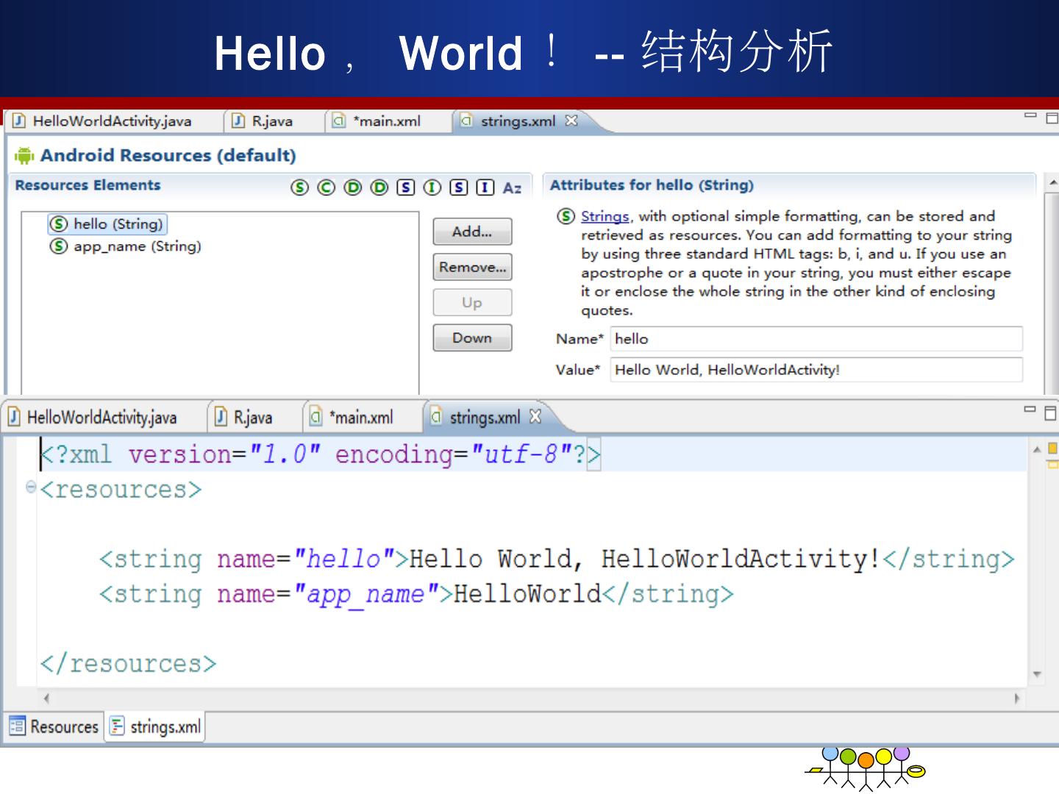Image resolution: width=1059 pixels, height=794 pixels.
Task: Toggle the round green I Item filter icon
Action: [432, 187]
